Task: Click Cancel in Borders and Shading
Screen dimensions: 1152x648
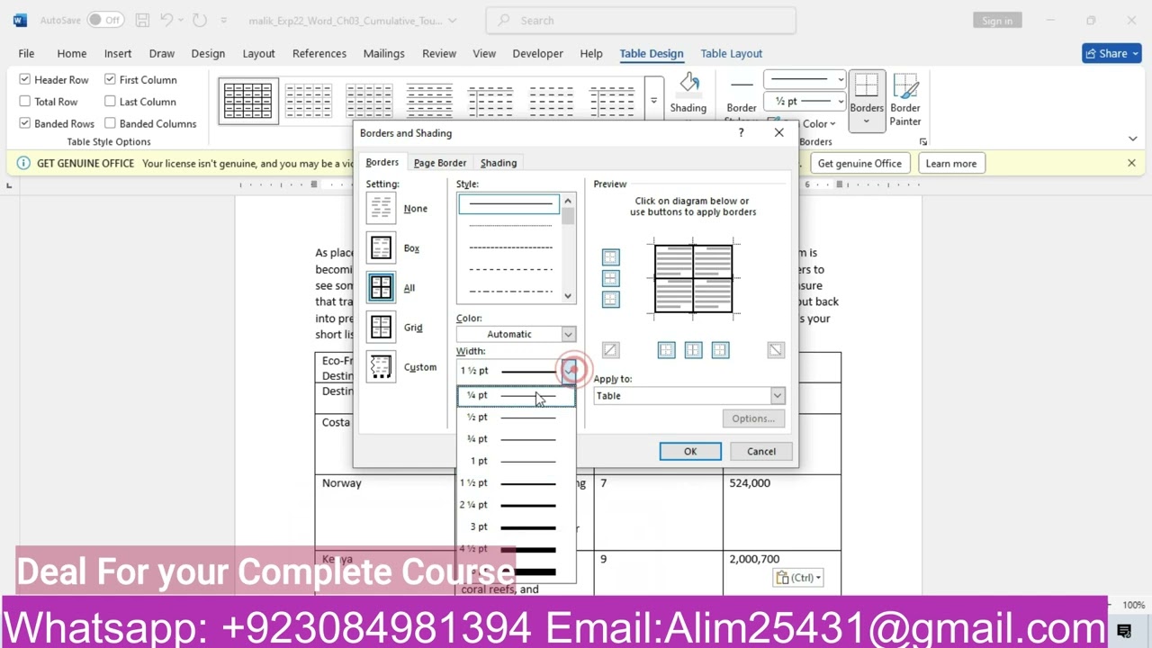Action: (760, 452)
